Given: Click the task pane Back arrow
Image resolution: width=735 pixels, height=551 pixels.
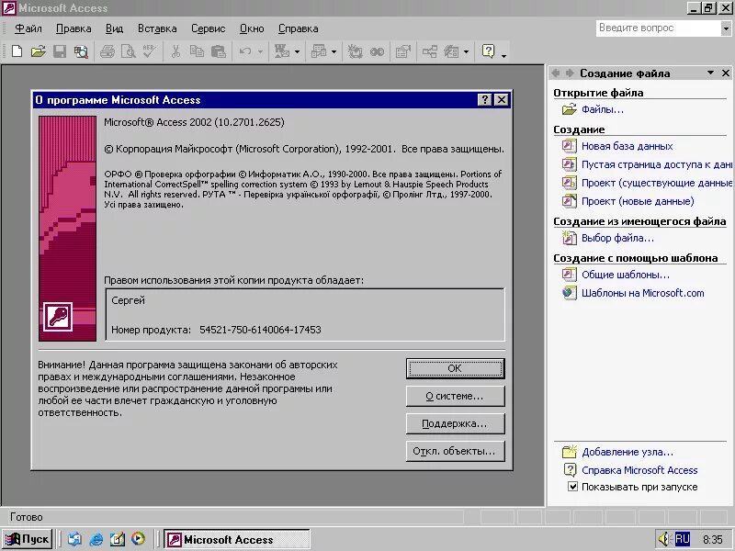Looking at the screenshot, I should click(x=556, y=73).
